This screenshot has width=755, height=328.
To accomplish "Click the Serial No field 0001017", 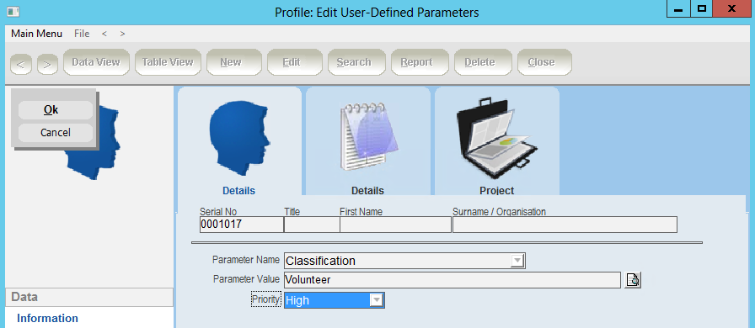I will [242, 225].
